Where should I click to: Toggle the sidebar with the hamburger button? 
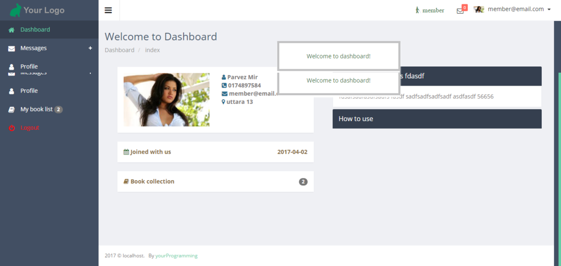[x=108, y=10]
